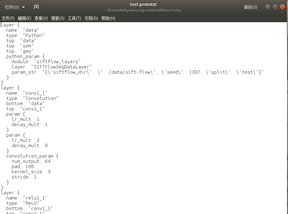Click the test.prototxt title in header bar

pyautogui.click(x=143, y=5)
